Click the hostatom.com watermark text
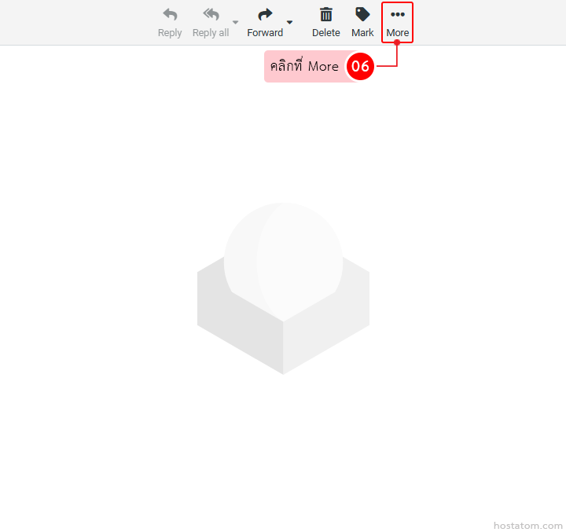 tap(527, 525)
